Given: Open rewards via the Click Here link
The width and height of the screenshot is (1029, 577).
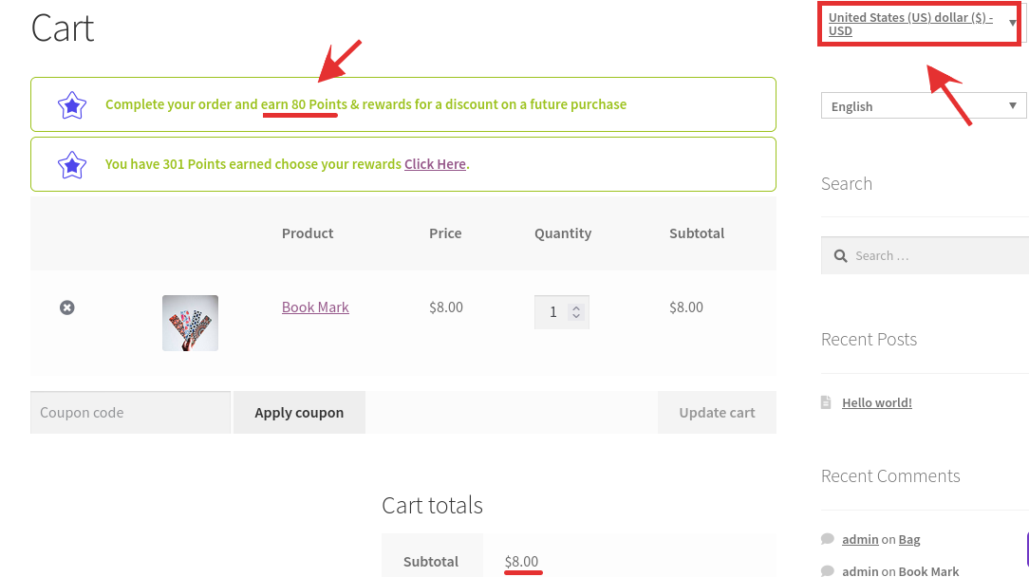Looking at the screenshot, I should click(435, 163).
